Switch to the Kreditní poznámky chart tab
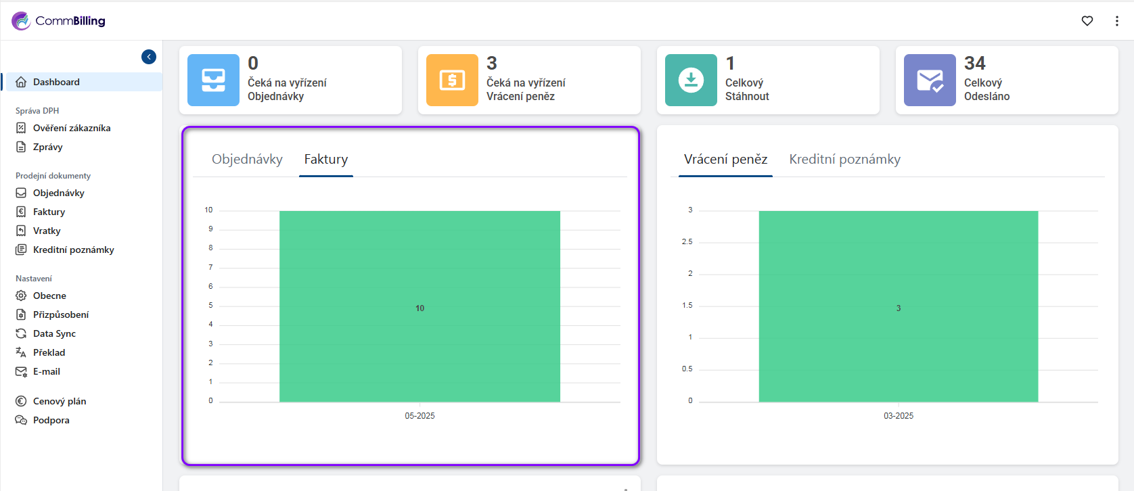Screen dimensions: 1134x491 (x=844, y=160)
